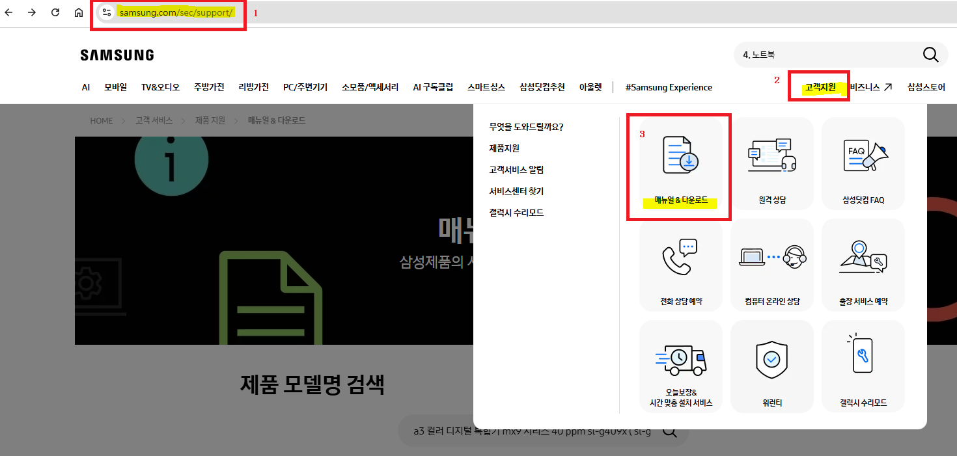Open the 전화 상담 예약 phone tile
Viewport: 957px width, 456px height.
[x=681, y=265]
